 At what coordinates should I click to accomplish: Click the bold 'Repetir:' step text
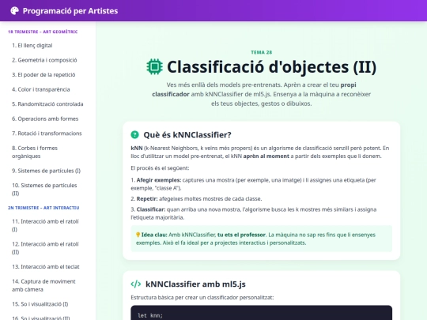pyautogui.click(x=147, y=199)
